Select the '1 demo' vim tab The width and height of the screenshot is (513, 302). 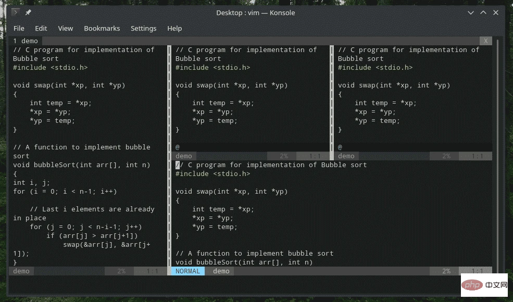26,41
